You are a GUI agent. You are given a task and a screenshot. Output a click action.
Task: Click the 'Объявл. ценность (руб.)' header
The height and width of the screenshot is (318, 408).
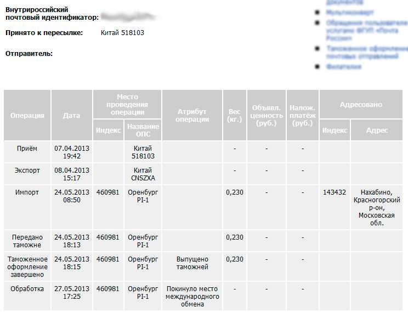point(266,115)
